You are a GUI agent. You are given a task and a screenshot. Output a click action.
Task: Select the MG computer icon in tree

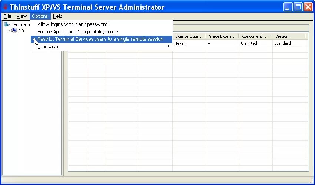tap(14, 30)
